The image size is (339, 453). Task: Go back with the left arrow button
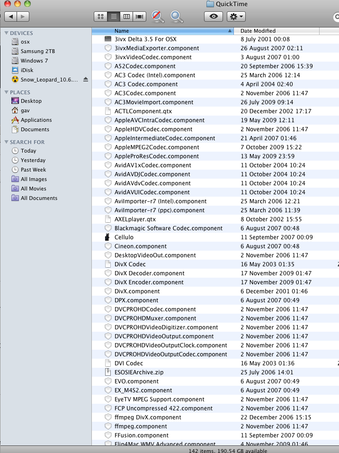(x=11, y=17)
